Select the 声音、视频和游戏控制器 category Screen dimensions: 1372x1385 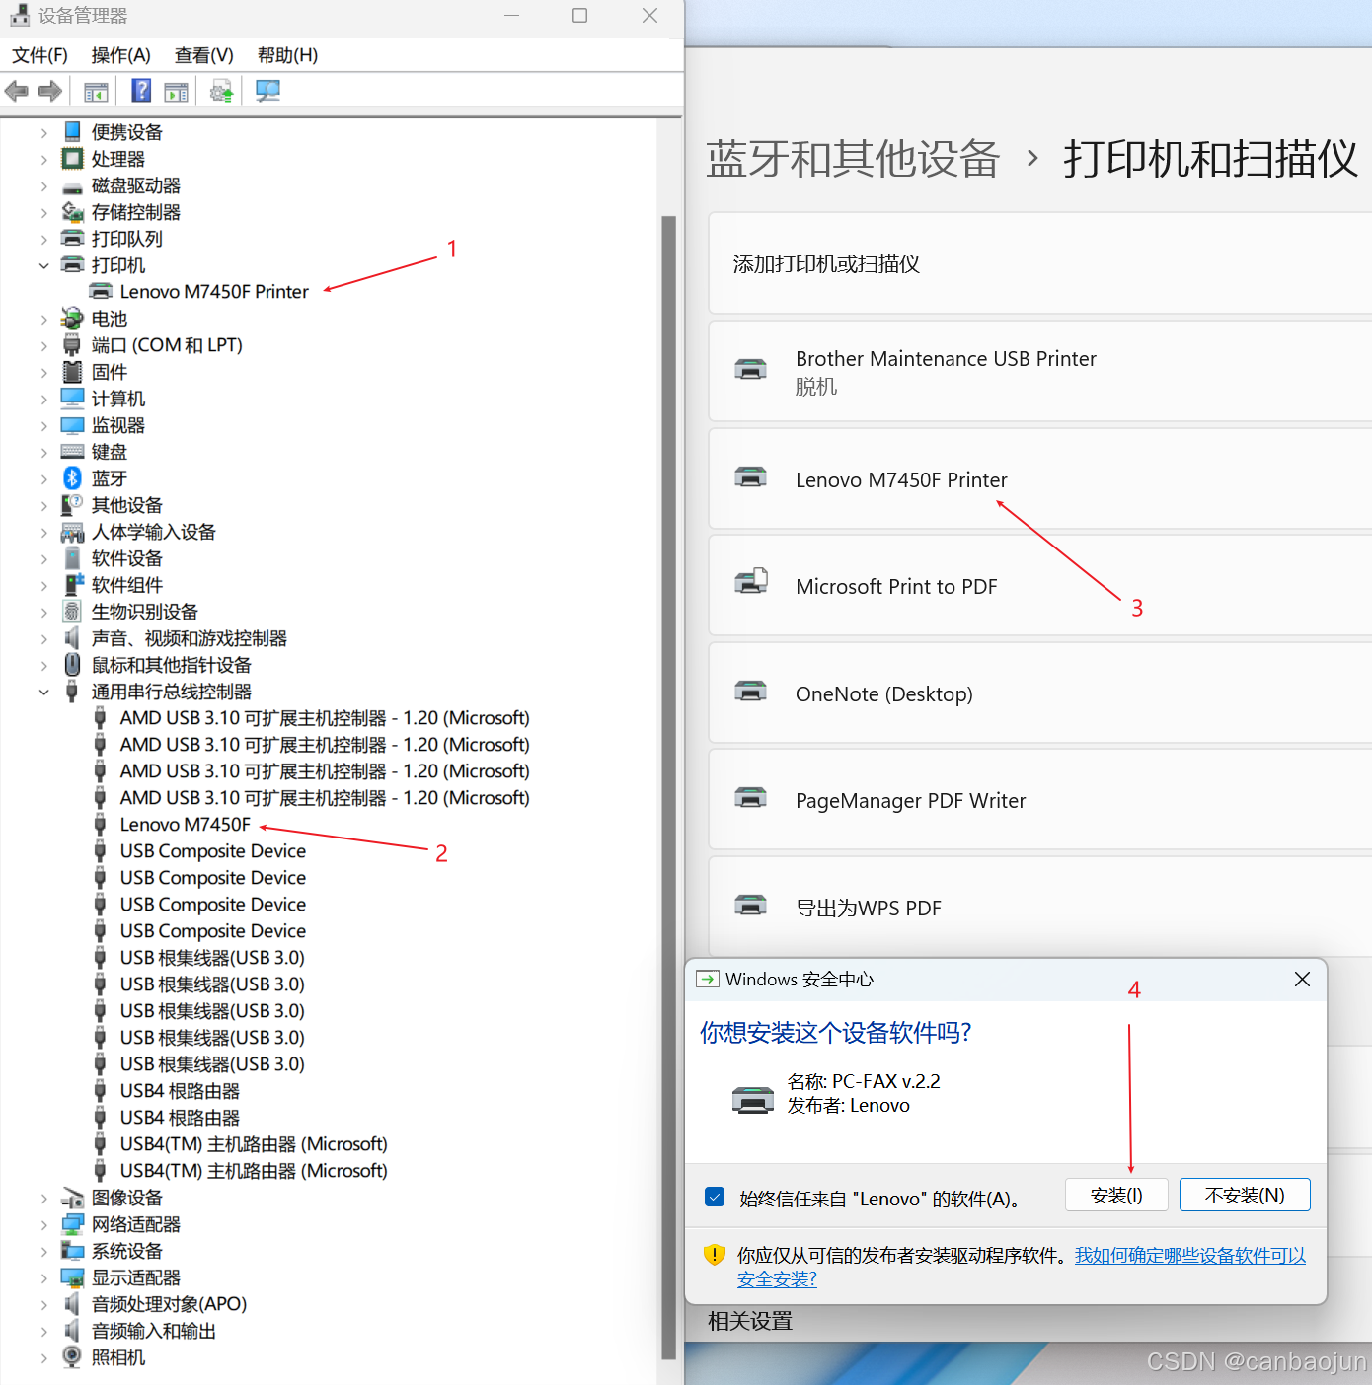point(190,638)
